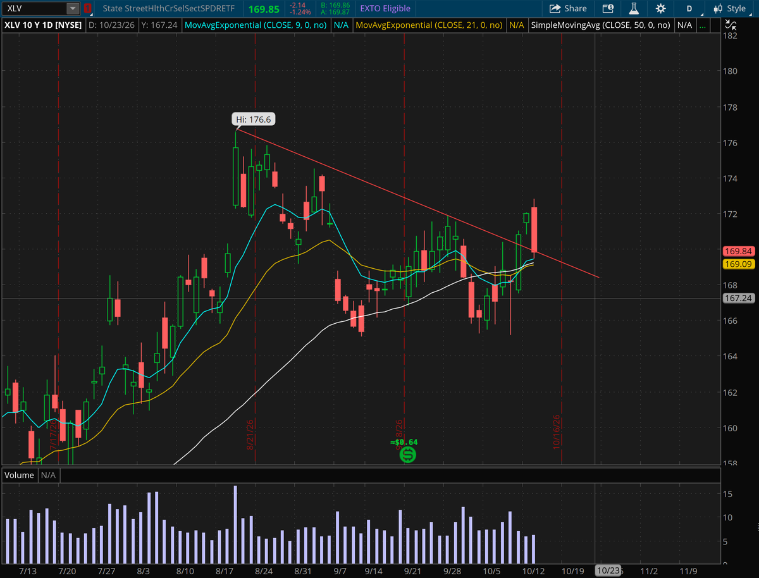Click the 10/23 highlighted date tag
This screenshot has width=759, height=578.
click(x=608, y=570)
